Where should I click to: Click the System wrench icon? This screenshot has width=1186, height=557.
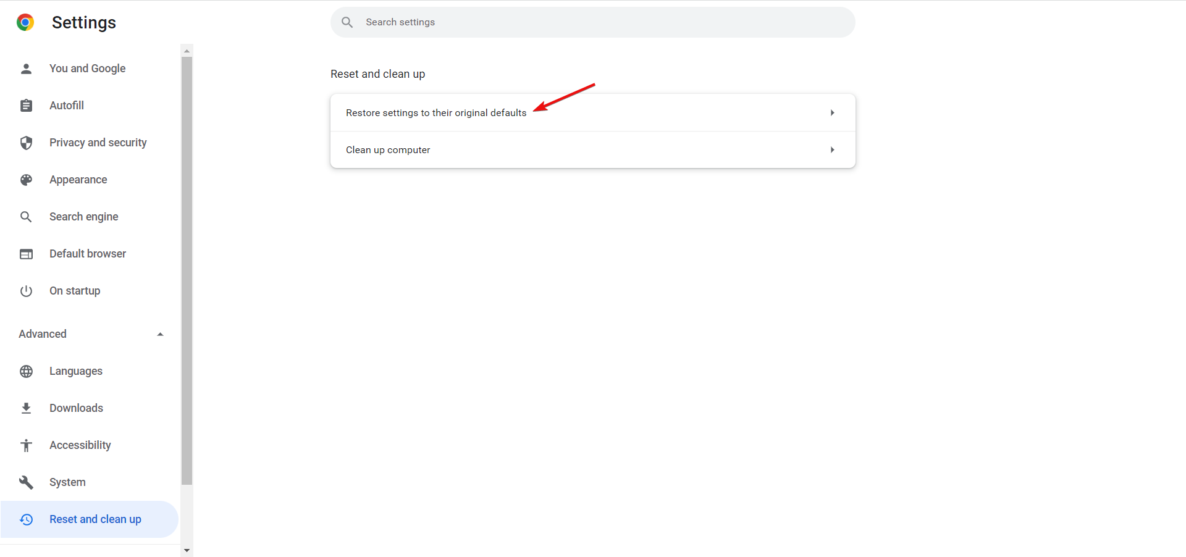pos(26,482)
